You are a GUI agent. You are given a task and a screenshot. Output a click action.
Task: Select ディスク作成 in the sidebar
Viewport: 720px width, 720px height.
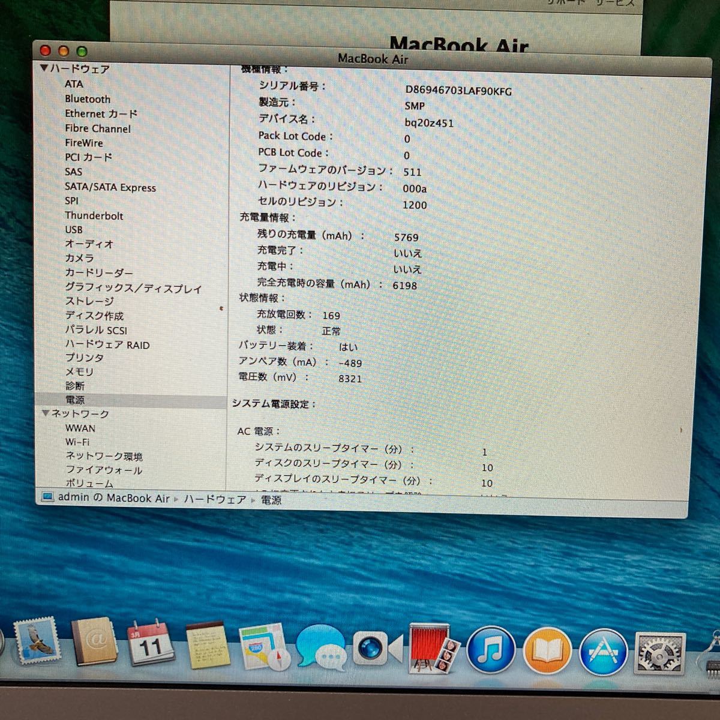(94, 316)
